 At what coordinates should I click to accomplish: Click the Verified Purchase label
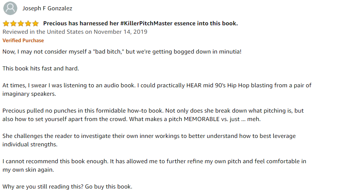[23, 40]
